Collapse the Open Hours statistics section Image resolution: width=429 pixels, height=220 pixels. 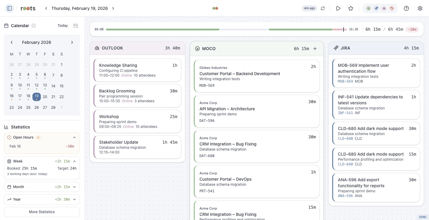coord(74,137)
